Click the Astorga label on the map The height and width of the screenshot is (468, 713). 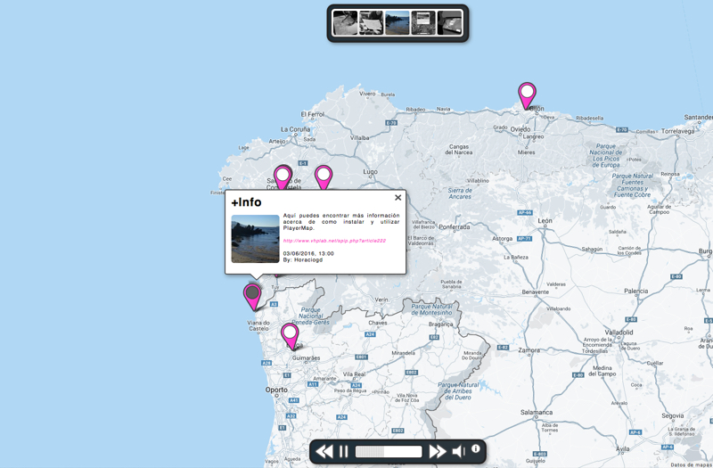[x=502, y=238]
